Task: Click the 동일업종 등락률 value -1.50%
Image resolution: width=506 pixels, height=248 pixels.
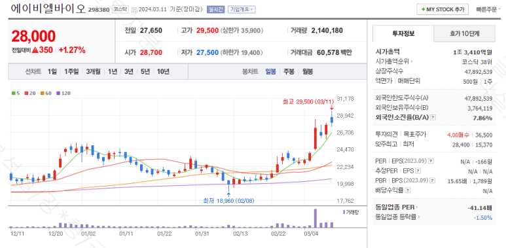Action: tap(483, 218)
